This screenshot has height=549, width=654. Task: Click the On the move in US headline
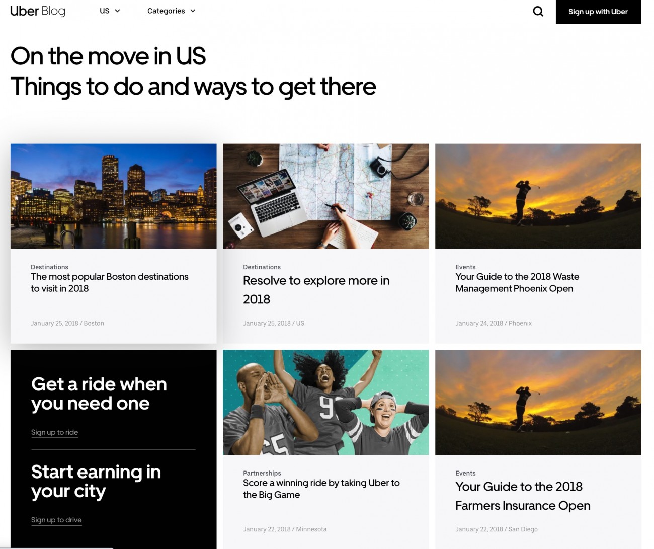tap(108, 56)
